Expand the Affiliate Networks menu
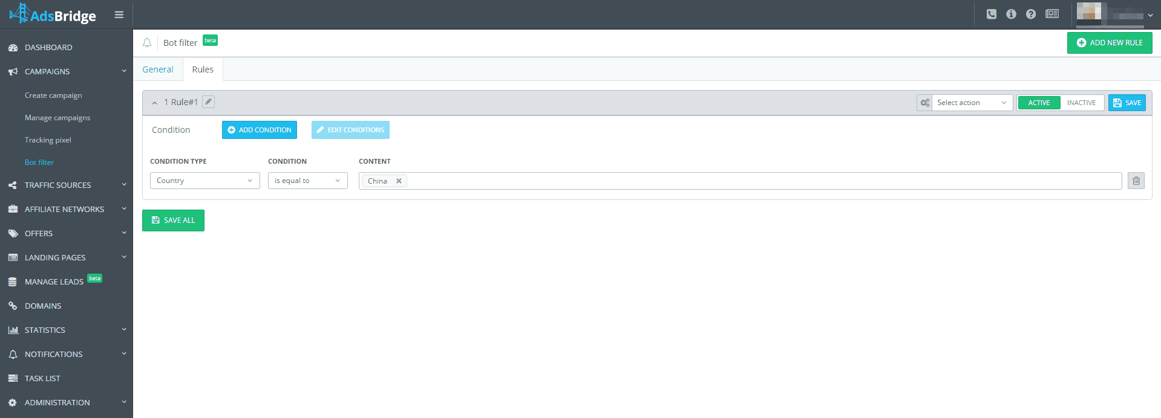This screenshot has width=1161, height=418. pos(124,209)
